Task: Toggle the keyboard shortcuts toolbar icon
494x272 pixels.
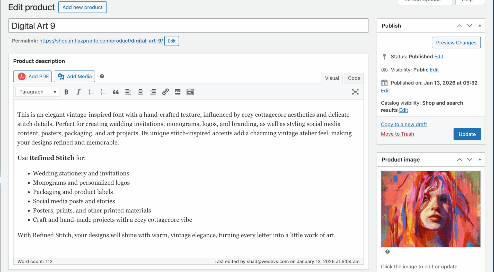Action: tap(190, 92)
